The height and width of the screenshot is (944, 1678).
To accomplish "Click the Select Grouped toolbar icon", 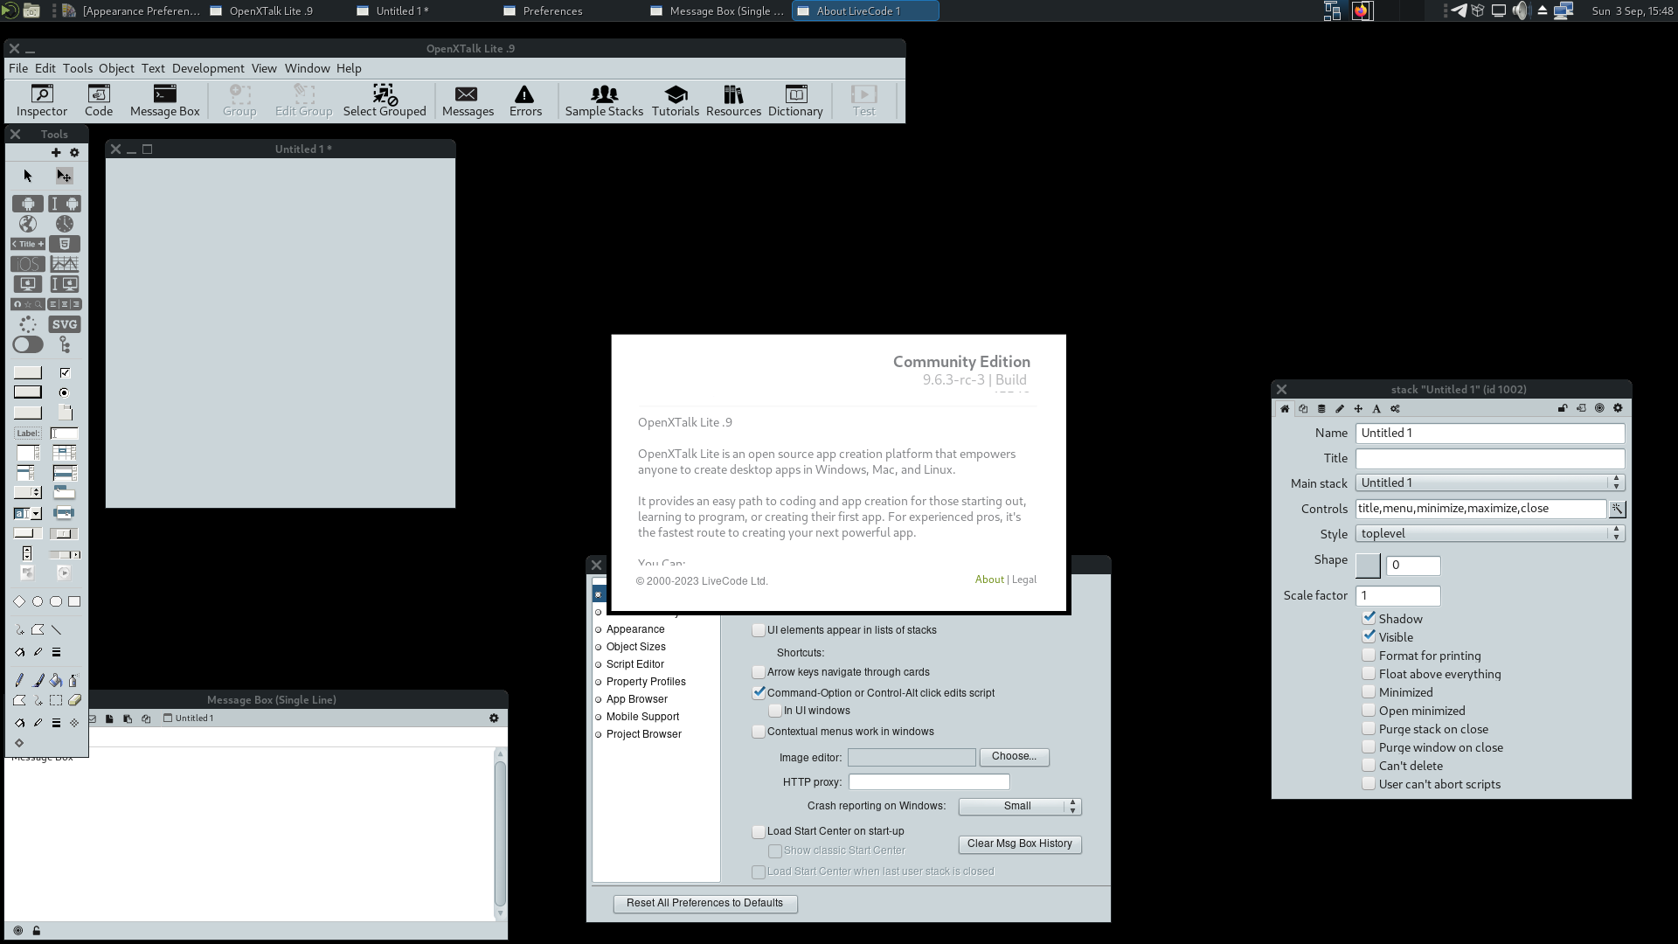I will (385, 101).
